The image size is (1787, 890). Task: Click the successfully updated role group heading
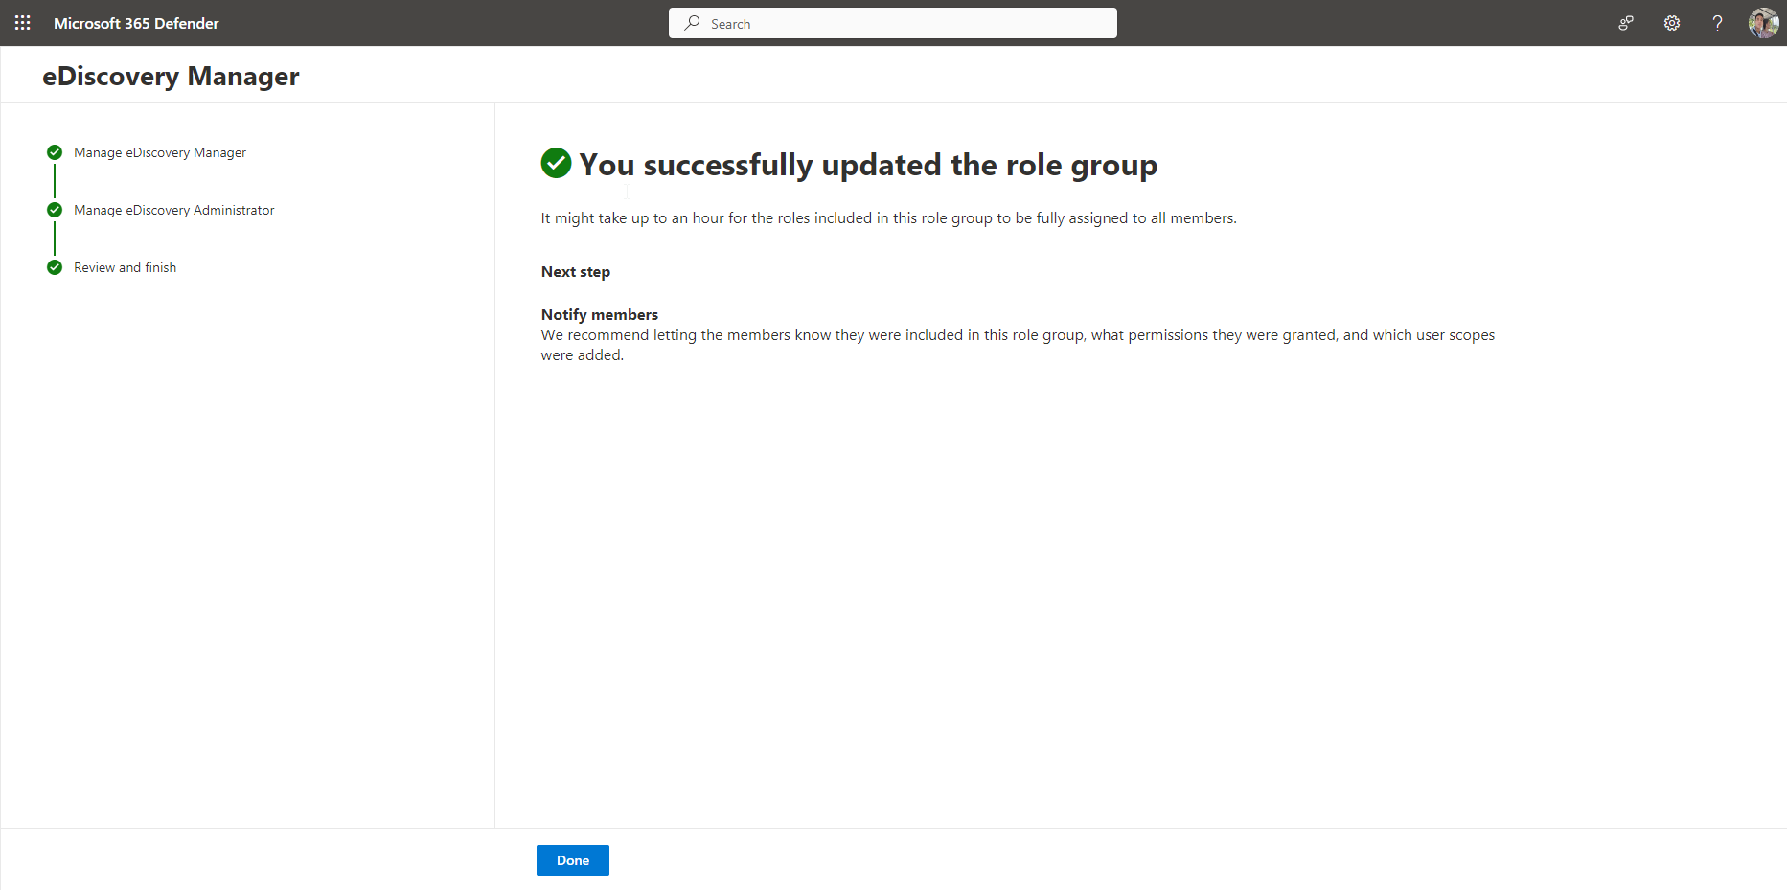click(x=867, y=165)
